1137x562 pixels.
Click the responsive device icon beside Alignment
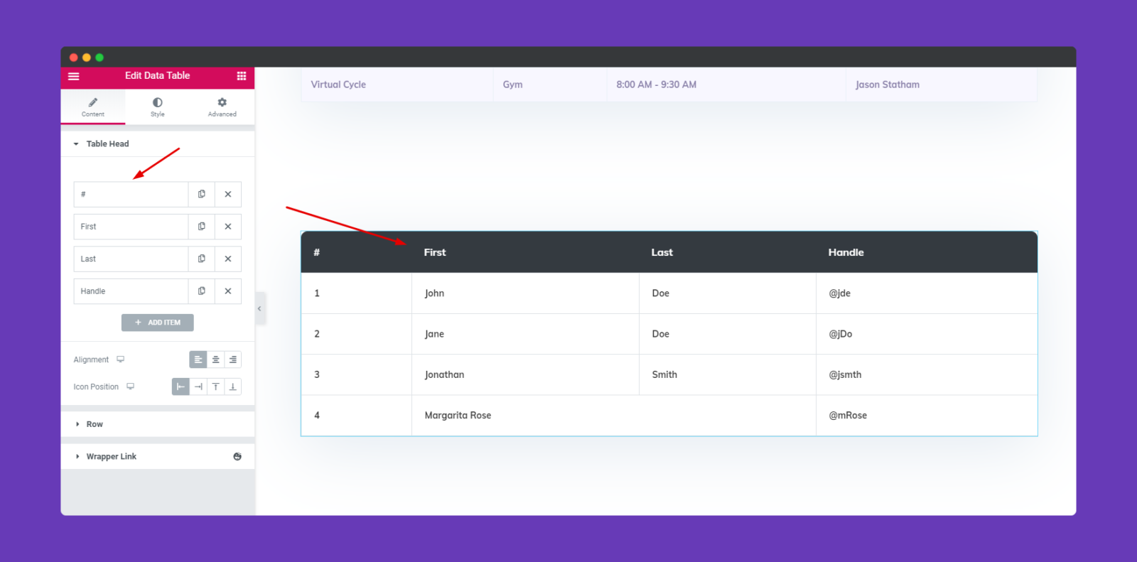pos(121,360)
